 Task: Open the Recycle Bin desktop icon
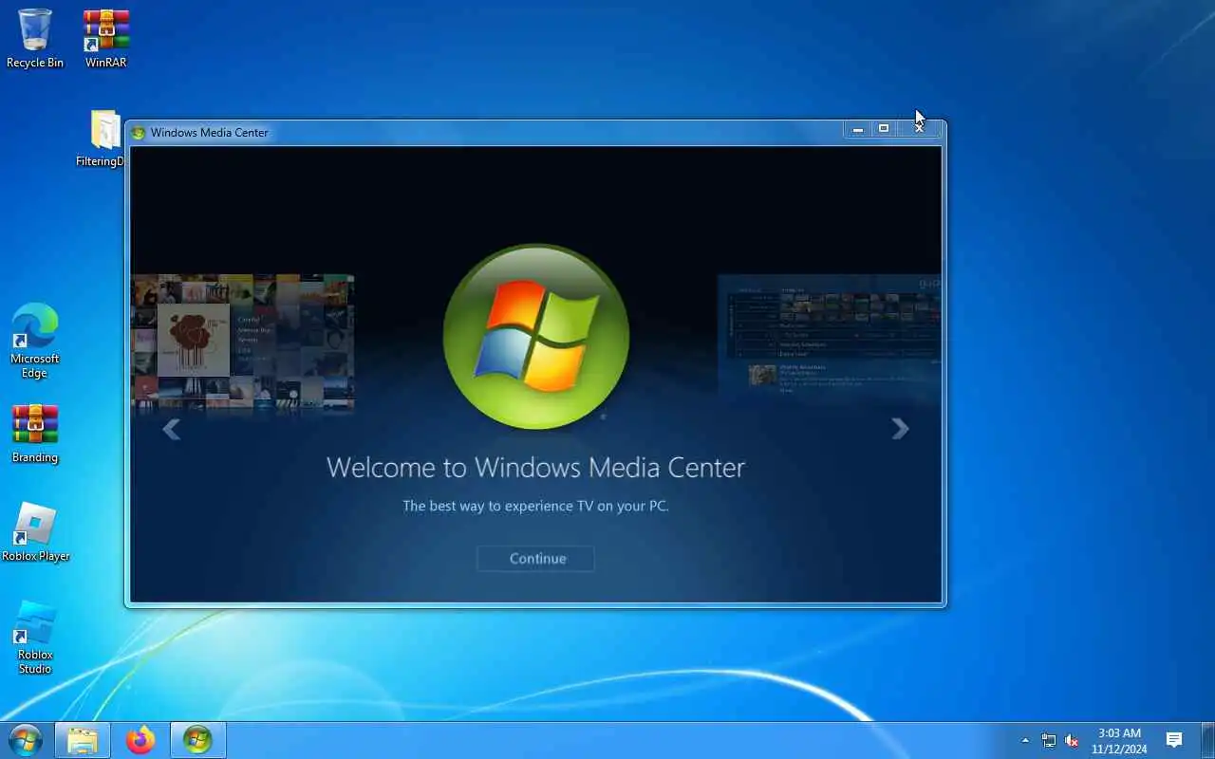[35, 39]
